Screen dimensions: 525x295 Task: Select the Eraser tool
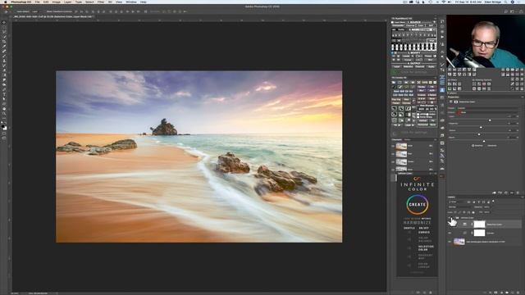coord(4,70)
